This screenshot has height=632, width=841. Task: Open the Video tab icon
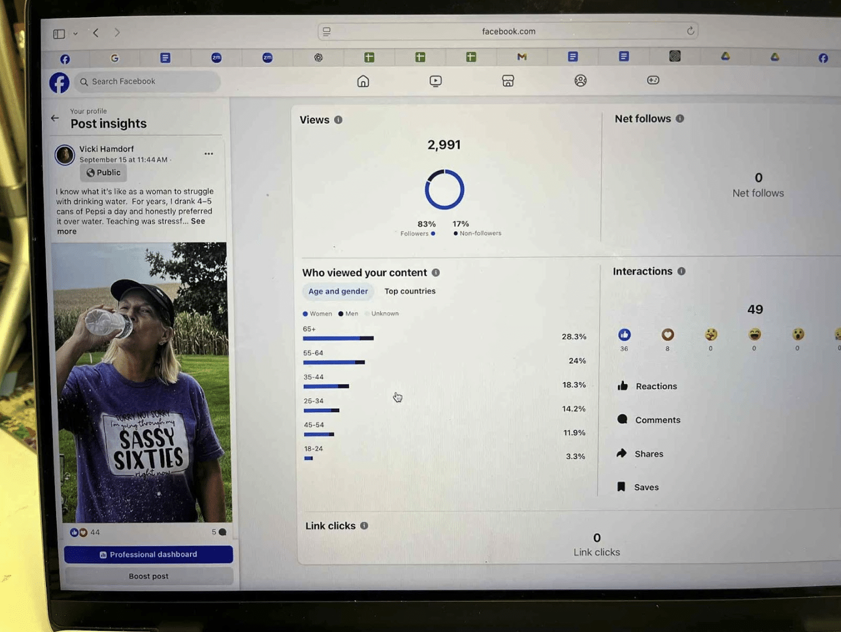point(435,81)
